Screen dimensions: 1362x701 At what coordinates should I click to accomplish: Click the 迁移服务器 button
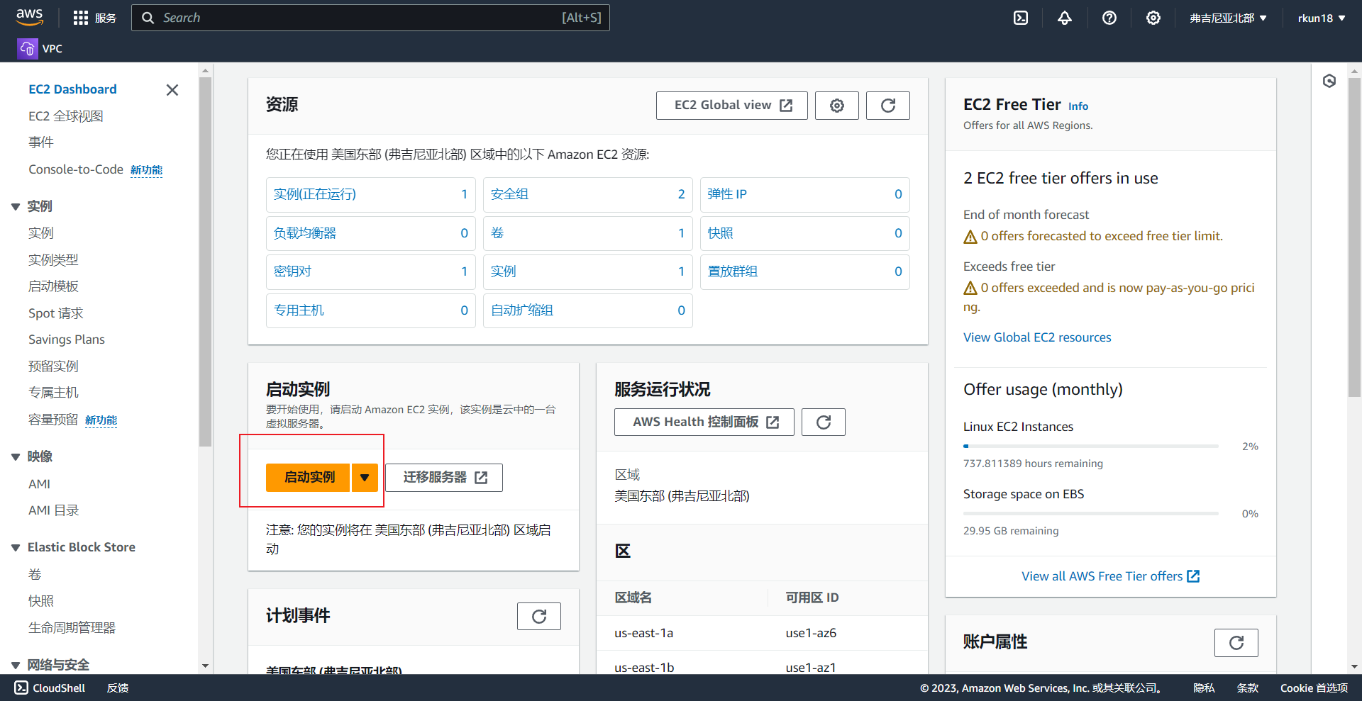coord(444,478)
